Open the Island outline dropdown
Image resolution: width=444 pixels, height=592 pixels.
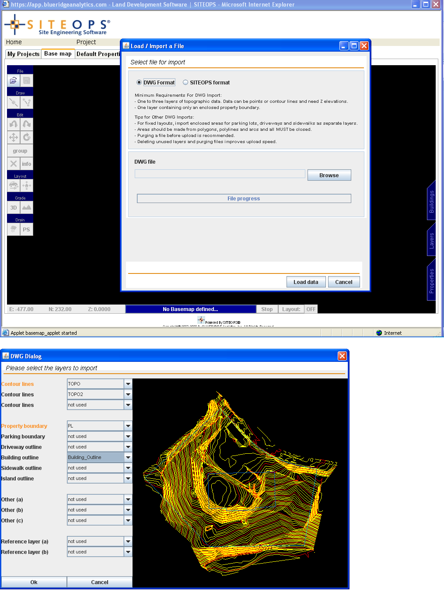pyautogui.click(x=128, y=478)
